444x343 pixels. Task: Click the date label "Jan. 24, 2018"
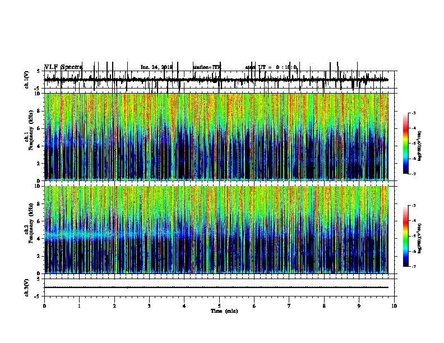tap(156, 67)
